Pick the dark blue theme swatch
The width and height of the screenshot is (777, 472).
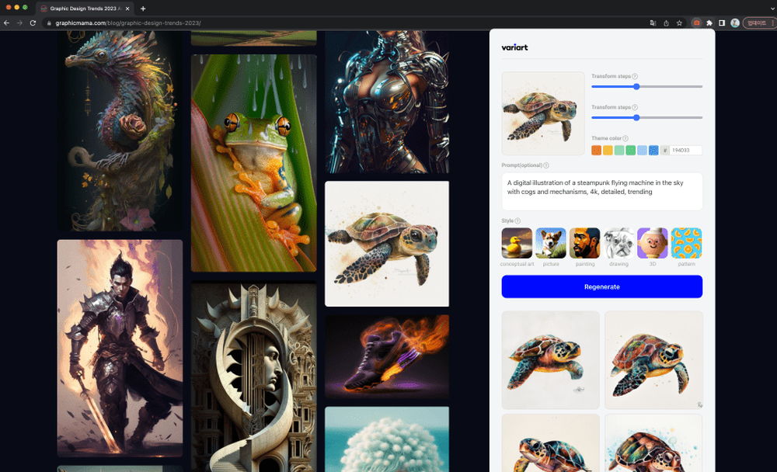point(653,150)
